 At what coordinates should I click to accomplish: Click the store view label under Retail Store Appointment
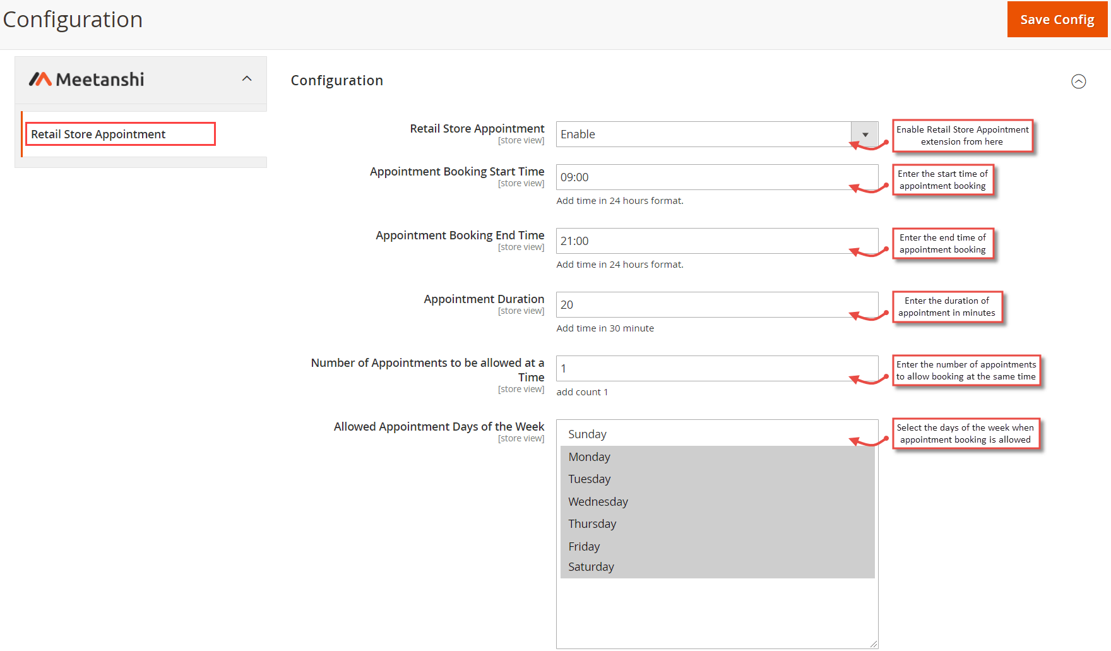[521, 140]
